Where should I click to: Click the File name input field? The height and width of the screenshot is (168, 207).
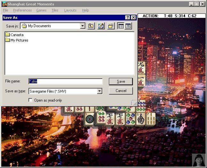(65, 81)
